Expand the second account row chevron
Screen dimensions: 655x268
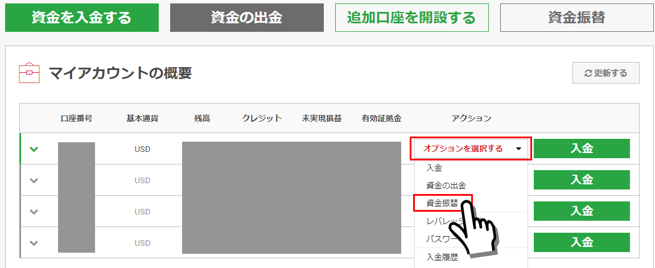click(34, 180)
